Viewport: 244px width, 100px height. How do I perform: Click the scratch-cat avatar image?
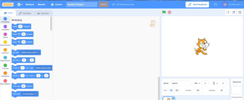pos(225,4)
